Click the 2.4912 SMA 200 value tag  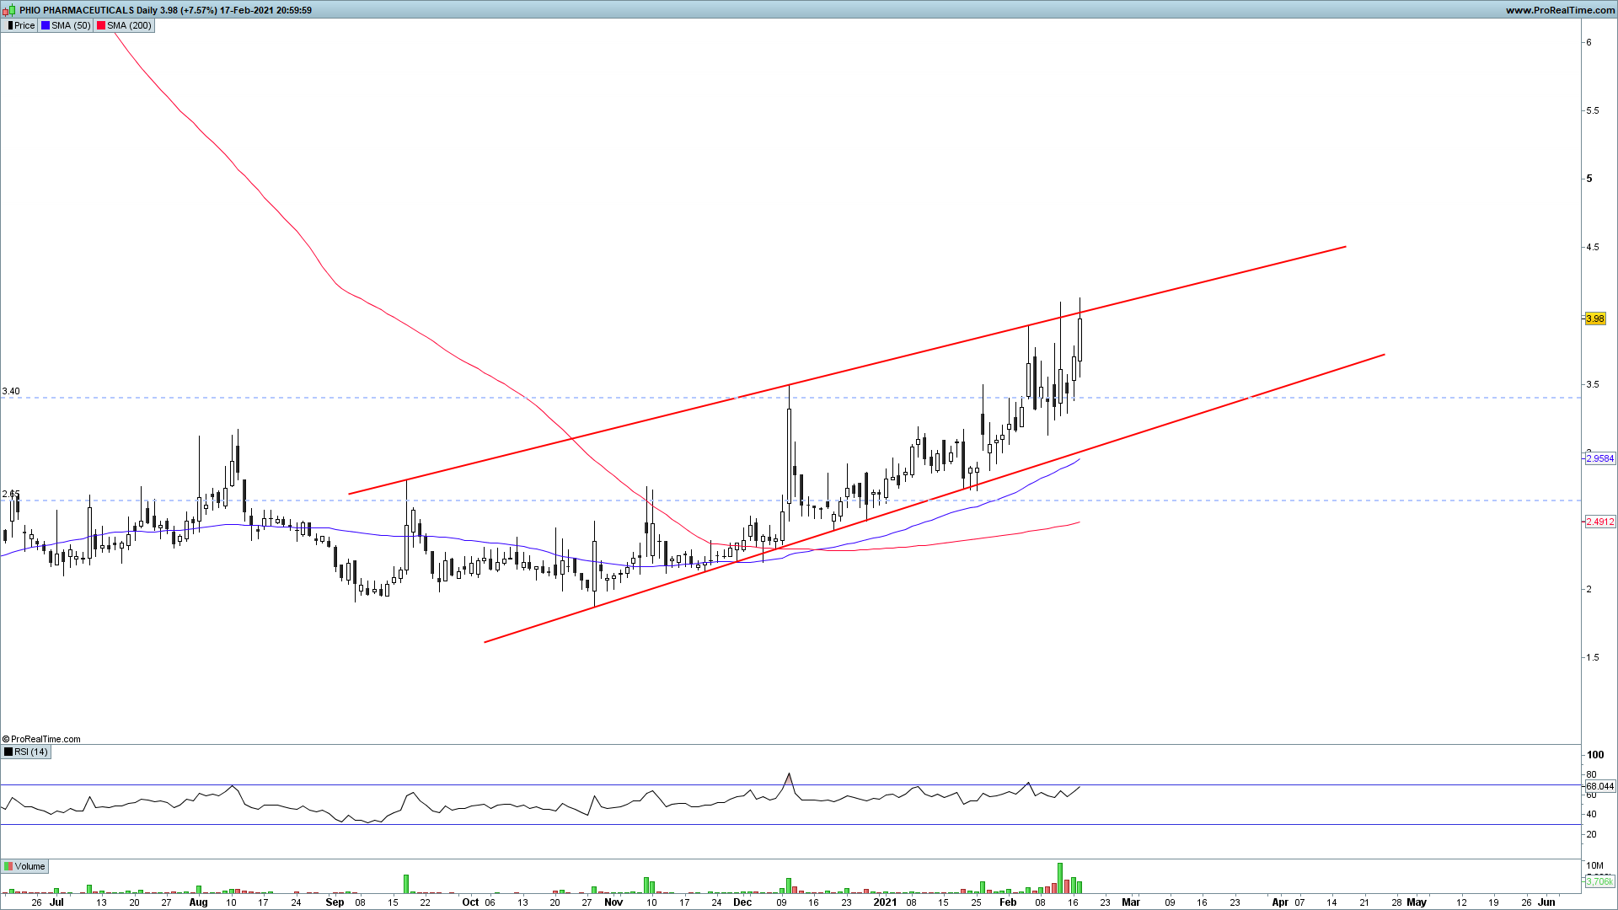point(1599,522)
